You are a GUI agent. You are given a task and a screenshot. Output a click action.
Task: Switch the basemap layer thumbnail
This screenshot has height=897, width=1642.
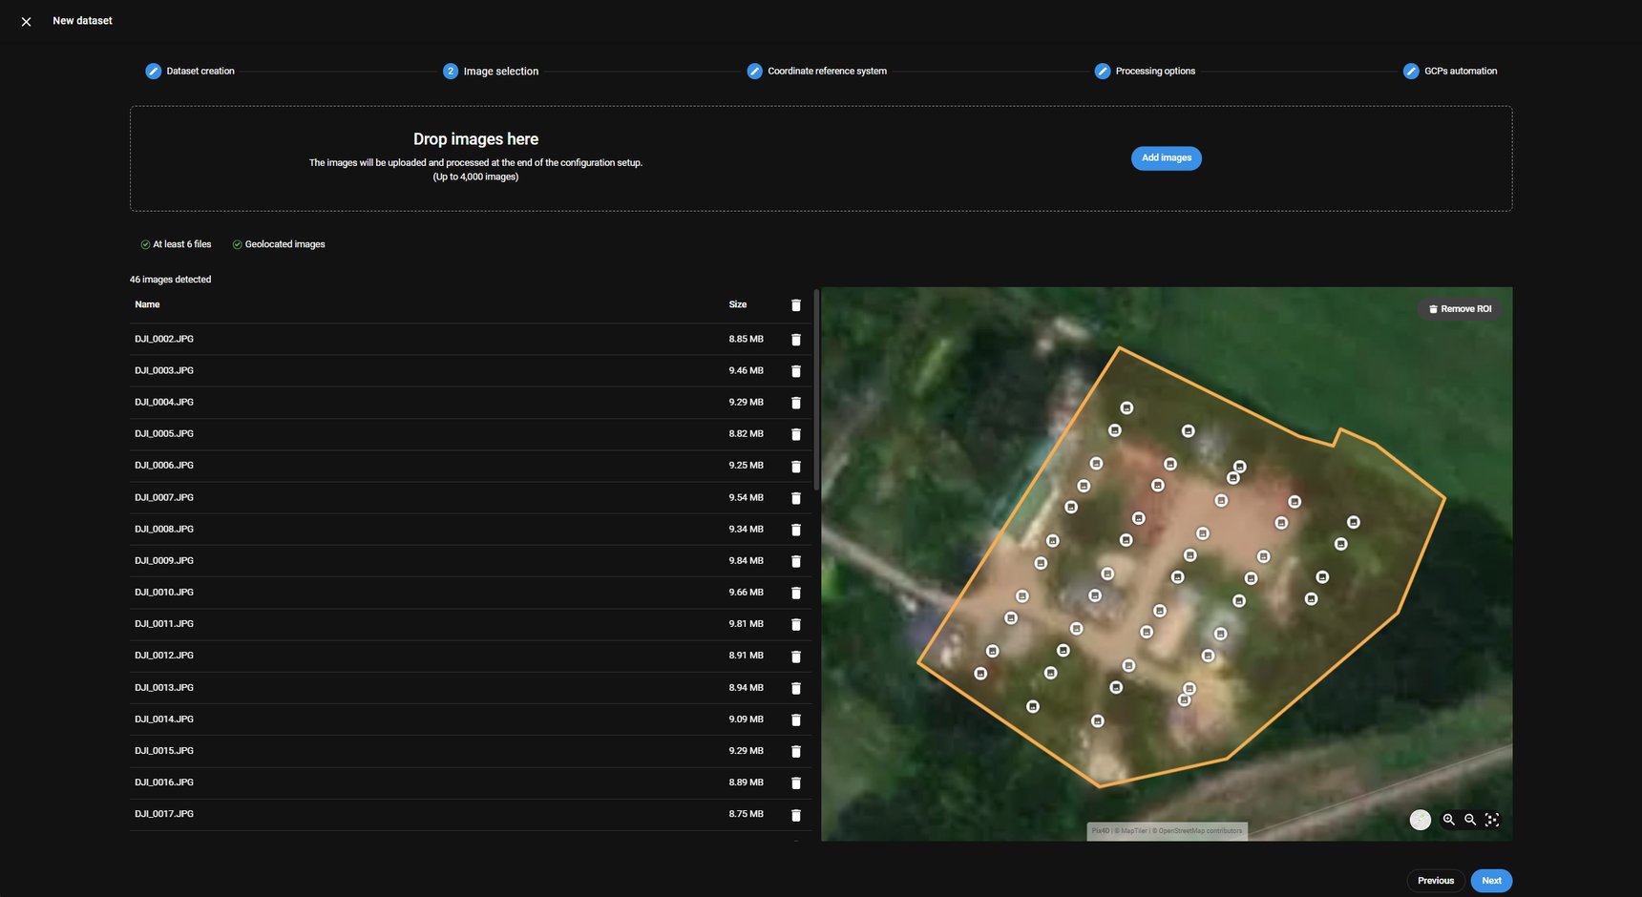(x=1421, y=820)
